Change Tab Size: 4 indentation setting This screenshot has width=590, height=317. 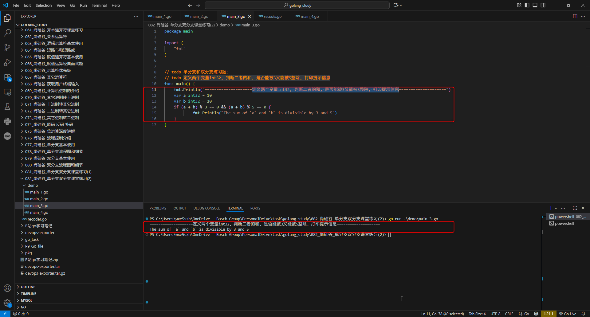pyautogui.click(x=477, y=314)
